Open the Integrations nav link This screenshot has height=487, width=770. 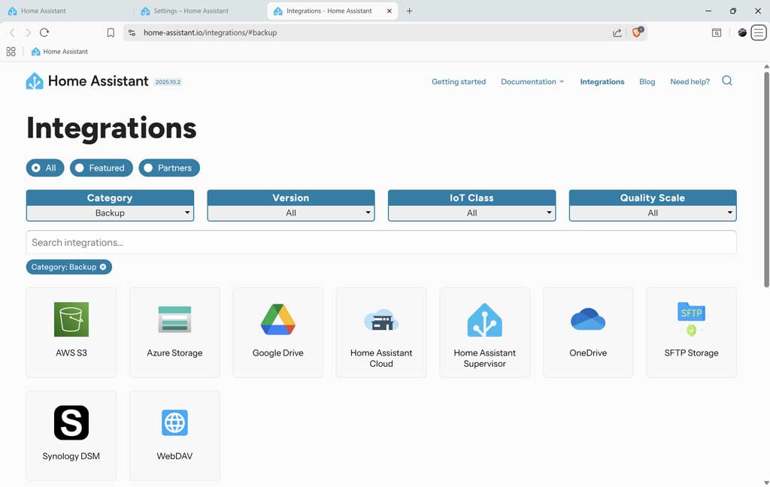coord(602,81)
